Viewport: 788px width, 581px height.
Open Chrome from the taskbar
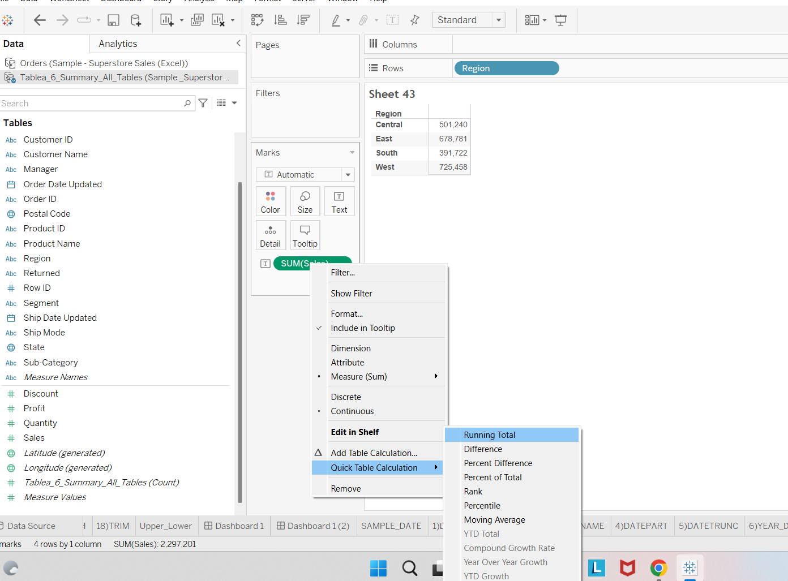pos(658,568)
